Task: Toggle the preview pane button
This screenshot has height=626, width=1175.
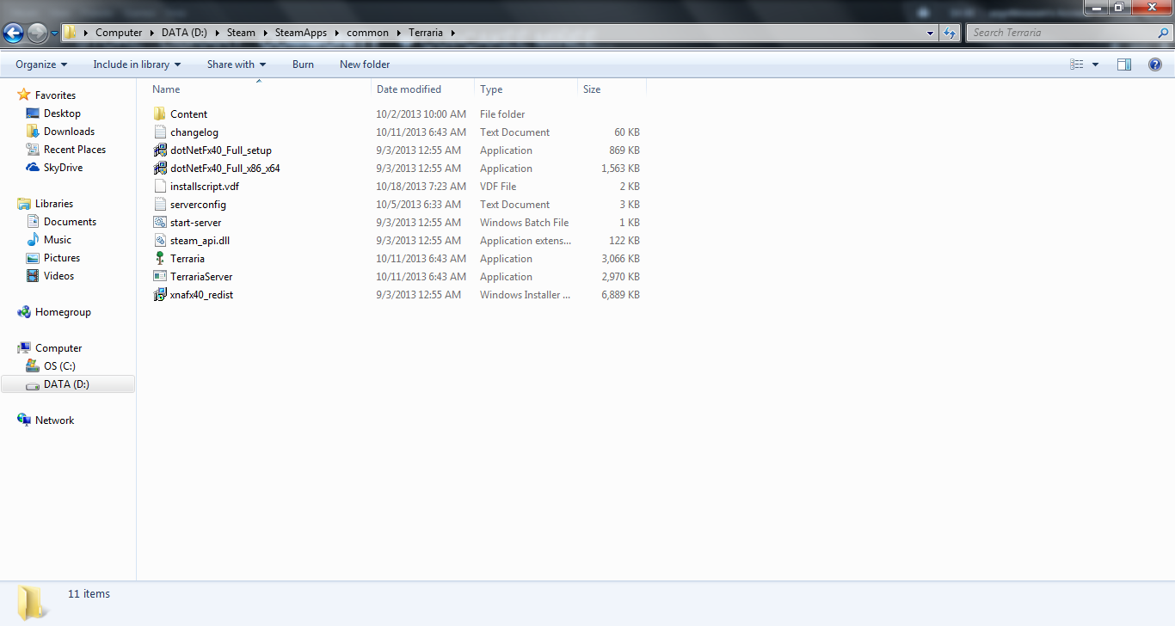Action: click(x=1124, y=64)
